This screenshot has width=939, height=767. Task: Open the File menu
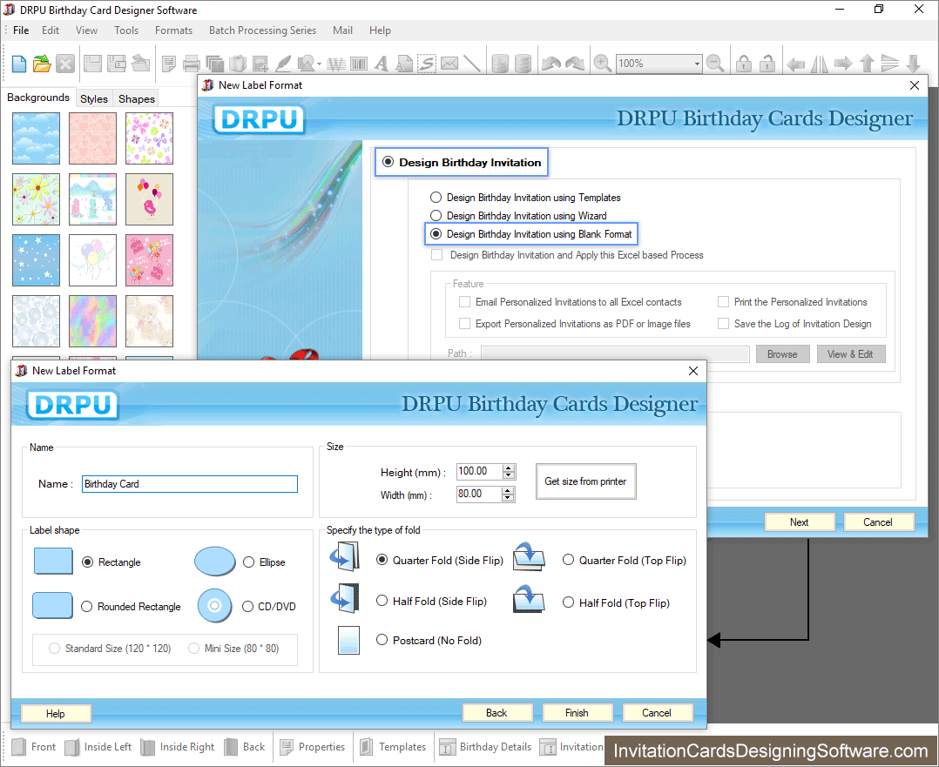coord(21,30)
